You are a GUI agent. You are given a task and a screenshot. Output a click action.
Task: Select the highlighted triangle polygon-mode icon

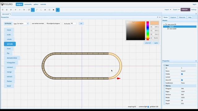(x=33, y=10)
